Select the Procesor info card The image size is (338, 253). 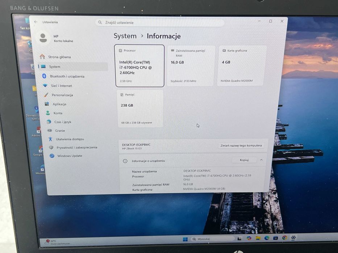(140, 66)
